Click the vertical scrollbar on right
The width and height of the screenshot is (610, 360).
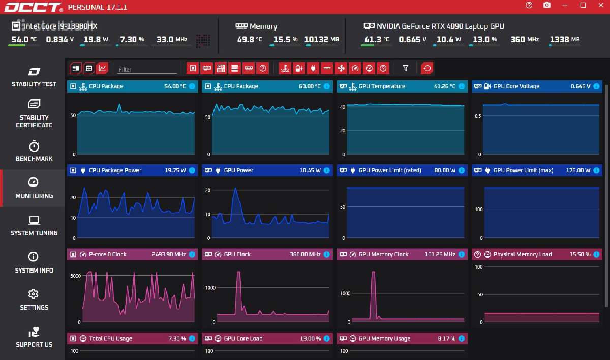pyautogui.click(x=606, y=196)
